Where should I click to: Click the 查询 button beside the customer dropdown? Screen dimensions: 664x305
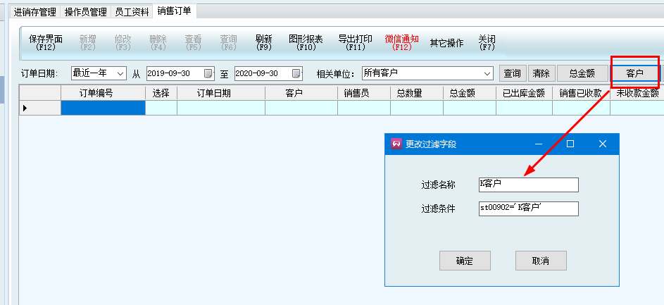tap(512, 73)
